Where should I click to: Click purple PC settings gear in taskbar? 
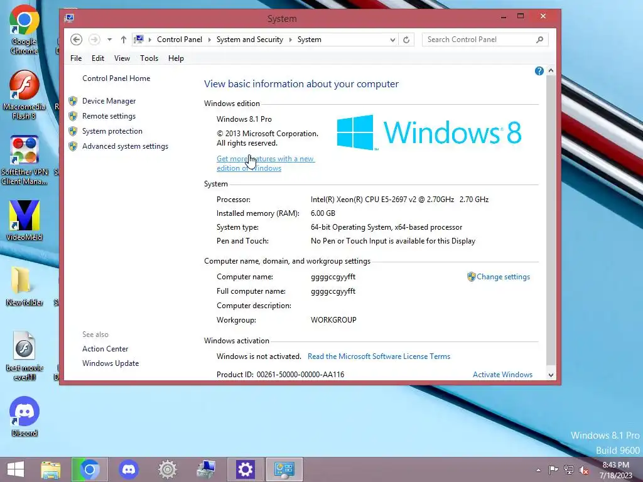pos(245,469)
